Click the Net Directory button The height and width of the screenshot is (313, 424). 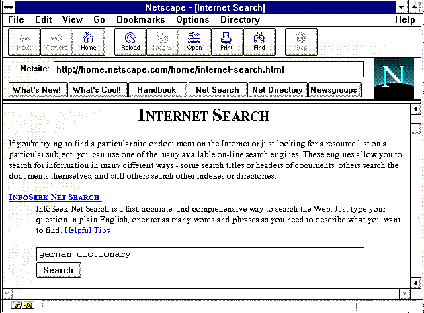278,90
